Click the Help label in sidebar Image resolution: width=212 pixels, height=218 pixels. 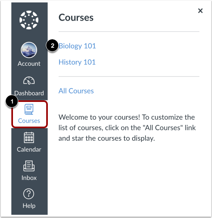(29, 206)
